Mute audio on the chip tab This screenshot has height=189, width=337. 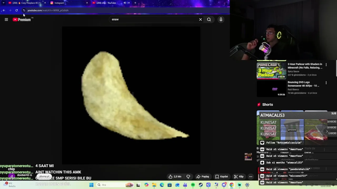click(x=125, y=3)
